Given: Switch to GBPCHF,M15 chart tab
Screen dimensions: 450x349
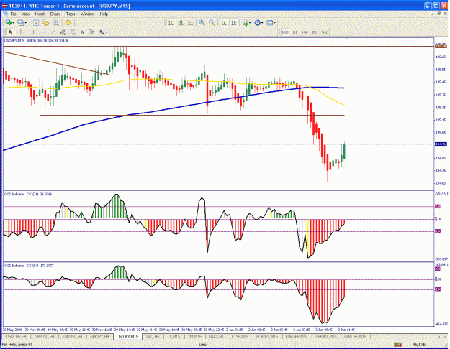Looking at the screenshot, I should click(355, 337).
